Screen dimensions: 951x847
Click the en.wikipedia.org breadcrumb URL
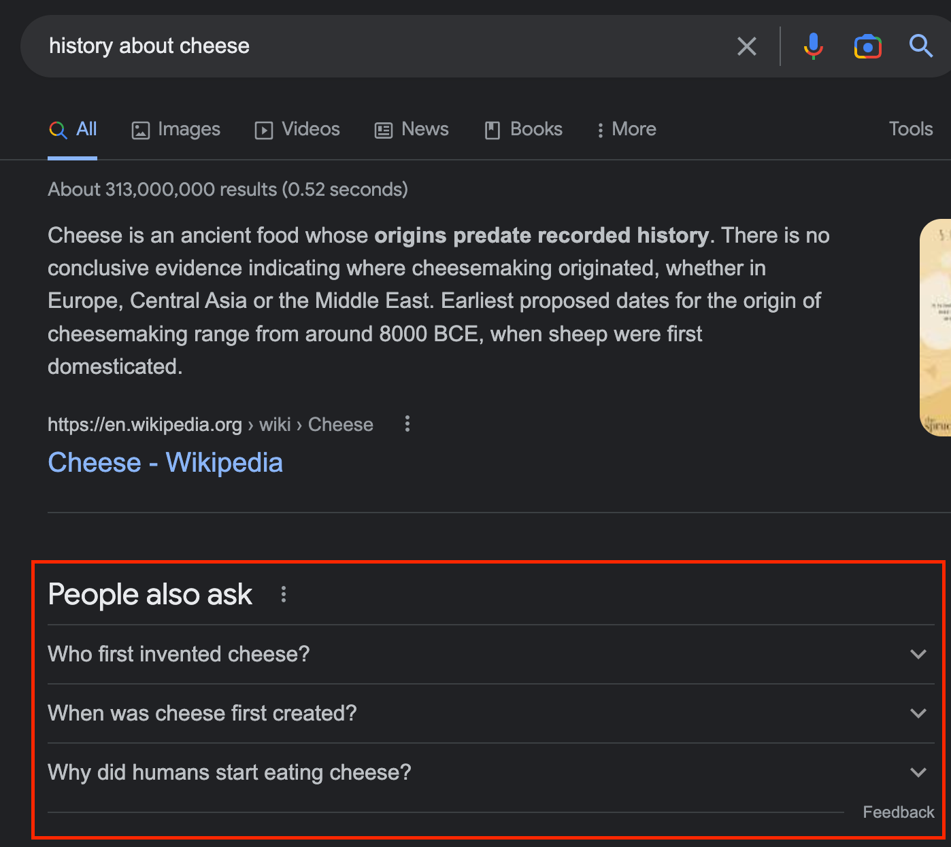(x=210, y=425)
